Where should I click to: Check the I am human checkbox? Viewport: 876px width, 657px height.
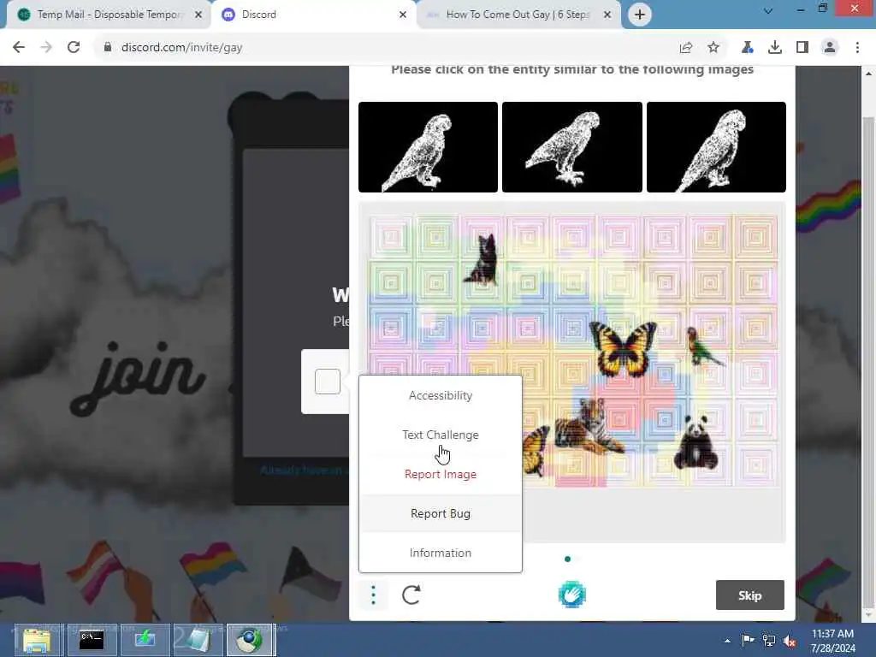click(x=328, y=382)
